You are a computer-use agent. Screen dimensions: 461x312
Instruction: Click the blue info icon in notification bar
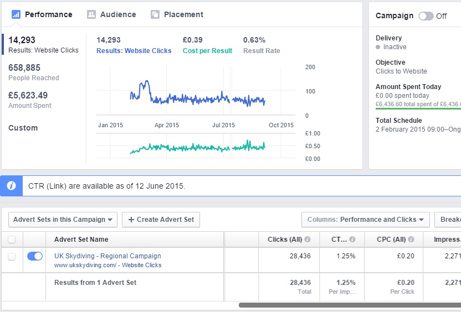coord(11,186)
